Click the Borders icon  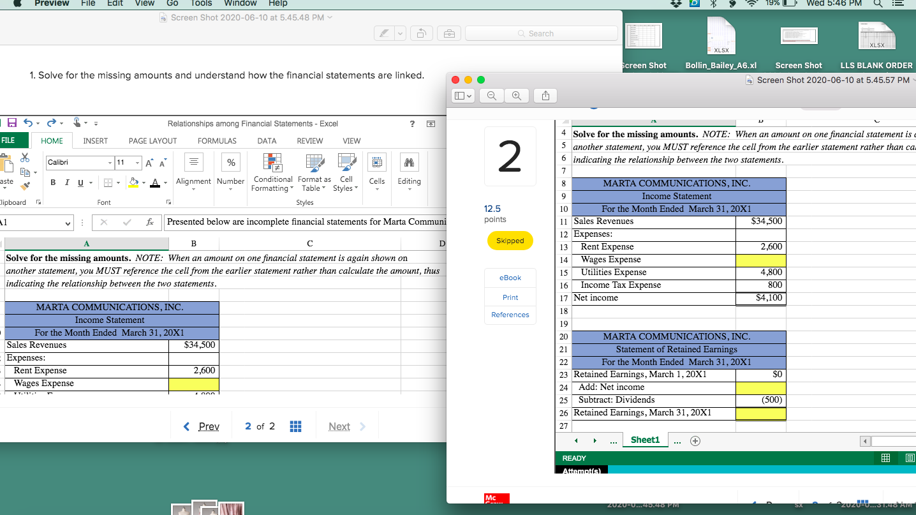tap(108, 183)
